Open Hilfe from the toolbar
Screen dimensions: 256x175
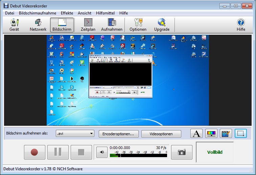coord(241,25)
